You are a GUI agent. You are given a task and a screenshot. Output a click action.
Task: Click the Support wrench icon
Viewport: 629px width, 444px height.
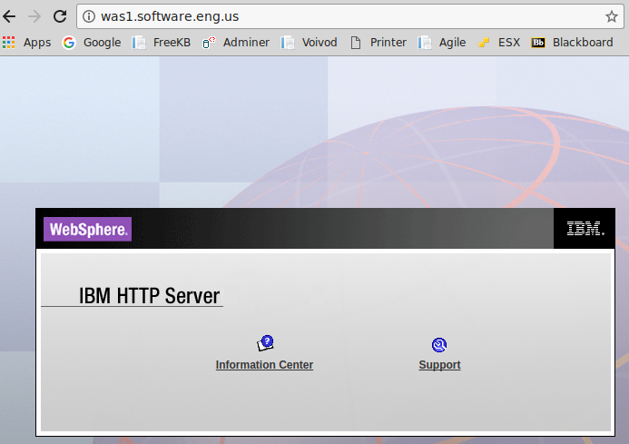point(439,345)
